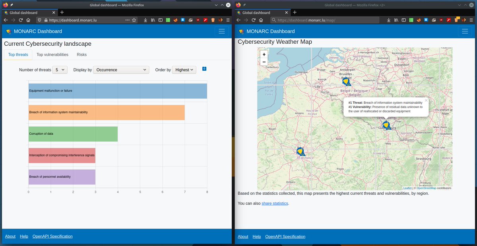Open the Display by Occurrence dropdown
This screenshot has height=246, width=477.
(x=121, y=70)
